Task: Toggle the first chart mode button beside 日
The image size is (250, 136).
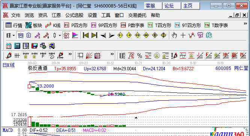Action: pos(21,35)
